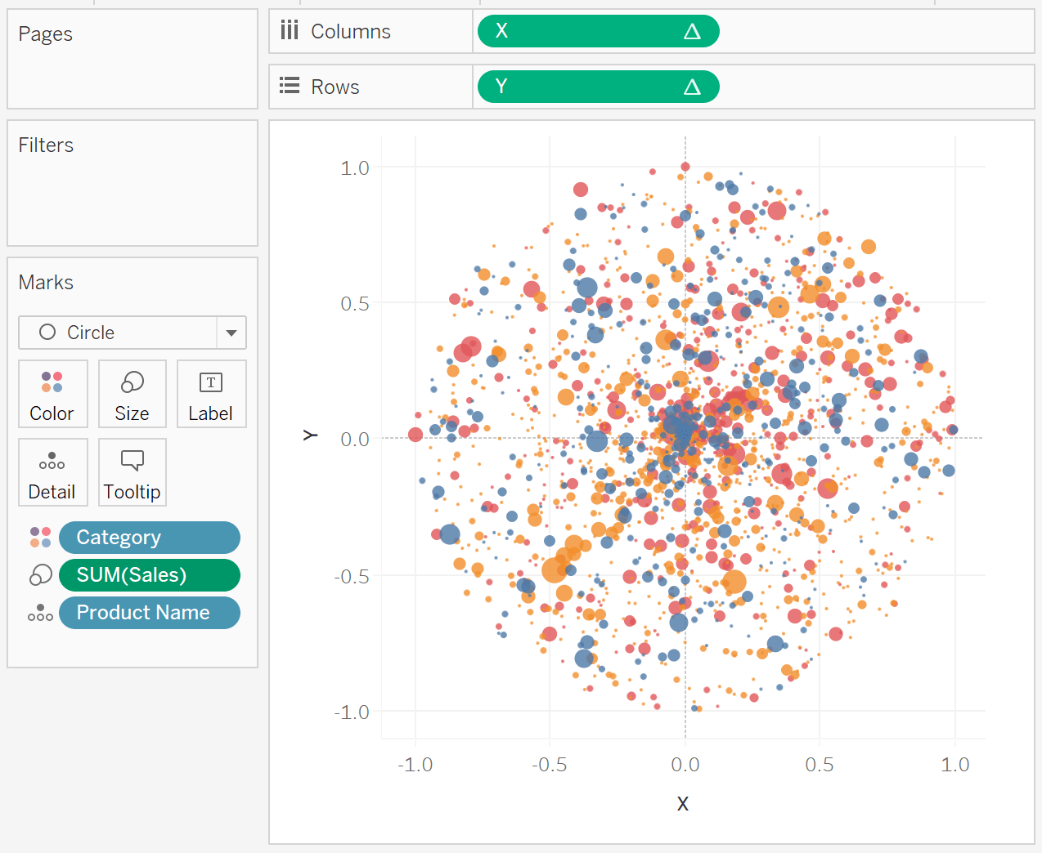Image resolution: width=1042 pixels, height=853 pixels.
Task: Click the size indicator icon beside SUM(Sales) pill
Action: (x=40, y=574)
